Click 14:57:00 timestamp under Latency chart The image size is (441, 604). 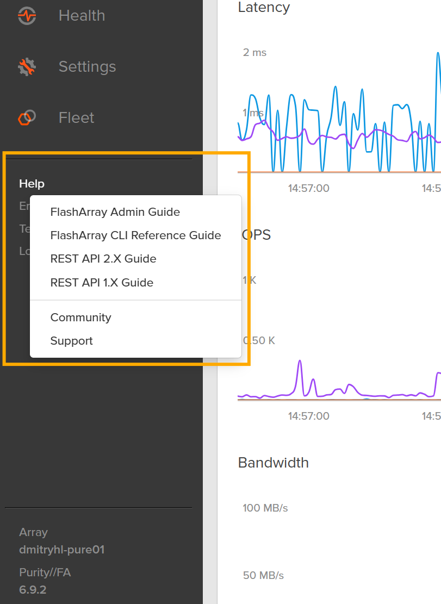[x=308, y=188]
